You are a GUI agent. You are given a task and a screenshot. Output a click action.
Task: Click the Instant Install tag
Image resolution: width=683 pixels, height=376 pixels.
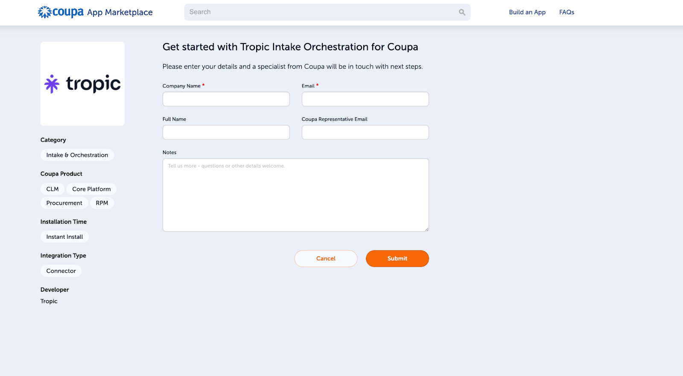[x=64, y=237]
